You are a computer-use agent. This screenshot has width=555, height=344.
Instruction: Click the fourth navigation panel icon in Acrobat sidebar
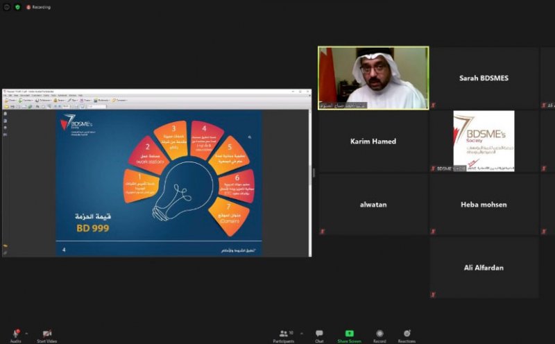click(5, 135)
